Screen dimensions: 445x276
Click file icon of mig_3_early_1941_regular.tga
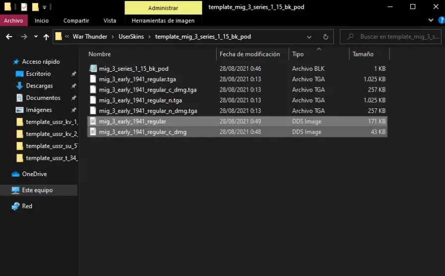pyautogui.click(x=93, y=79)
